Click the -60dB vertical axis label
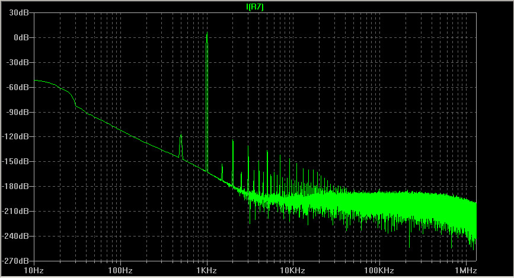Image resolution: width=514 pixels, height=278 pixels. [18, 87]
